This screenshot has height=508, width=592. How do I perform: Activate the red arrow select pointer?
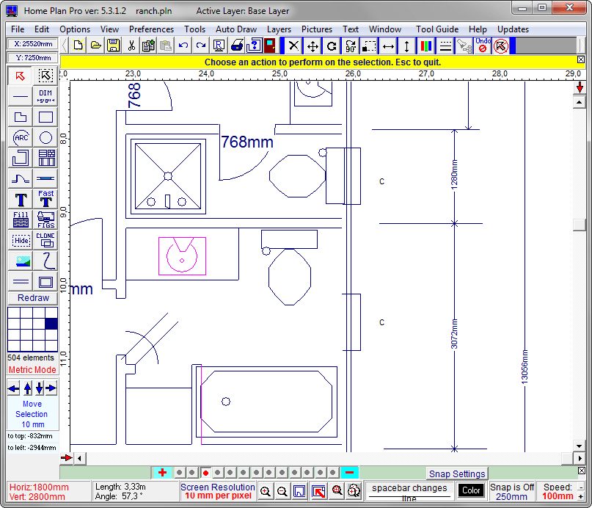tap(20, 76)
